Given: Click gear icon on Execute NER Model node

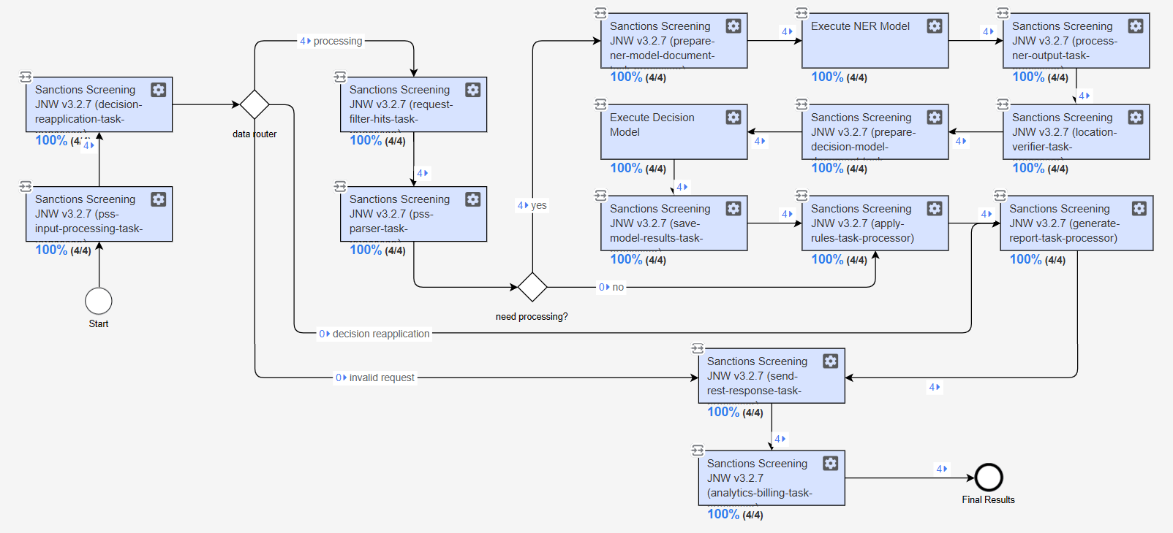Looking at the screenshot, I should pos(935,26).
